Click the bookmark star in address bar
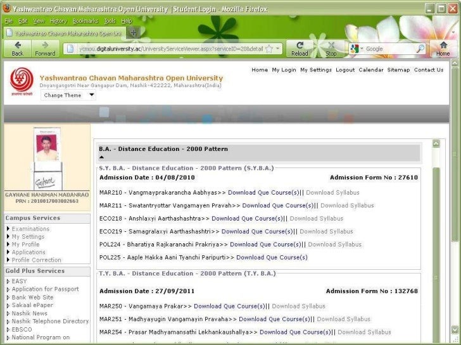 (x=269, y=48)
